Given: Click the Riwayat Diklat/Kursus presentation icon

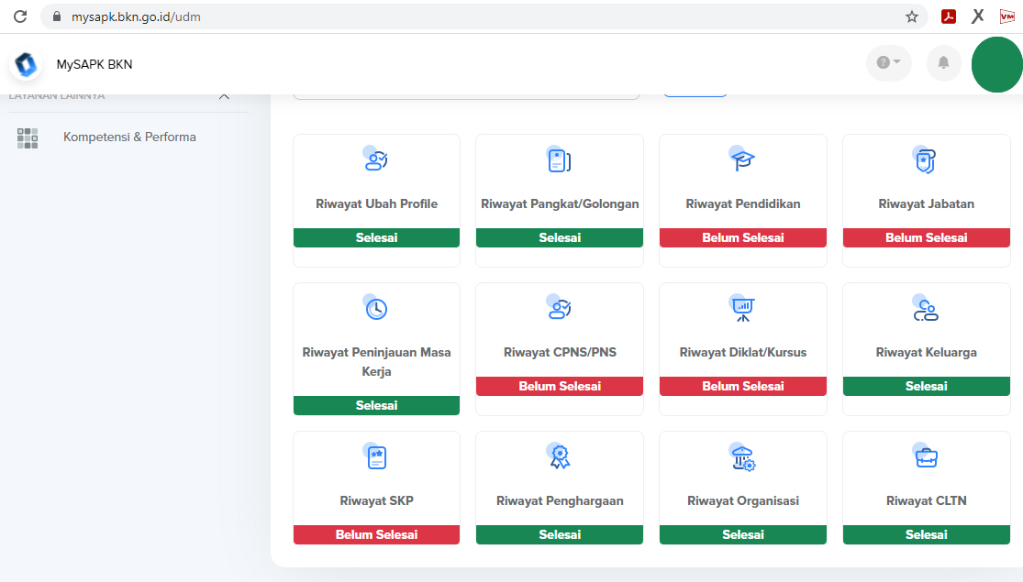Looking at the screenshot, I should coord(742,308).
